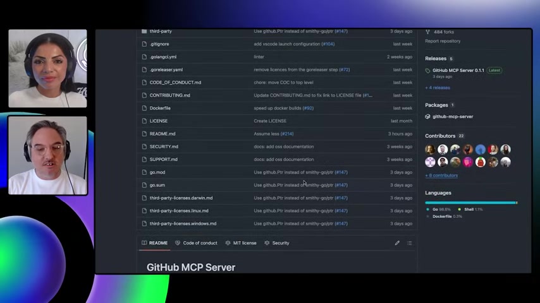Open SUPPORT.md file
The image size is (540, 303).
point(164,160)
